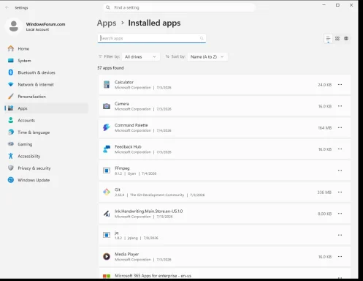Open more options for Ink.Handwriting.Main.Store
Viewport: 363px width, 281px height.
(x=340, y=214)
